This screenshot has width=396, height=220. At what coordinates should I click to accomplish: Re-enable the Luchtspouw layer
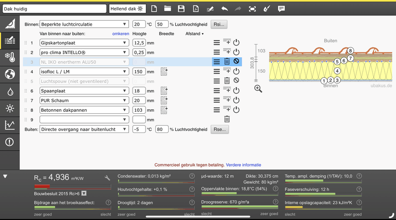coord(236,80)
